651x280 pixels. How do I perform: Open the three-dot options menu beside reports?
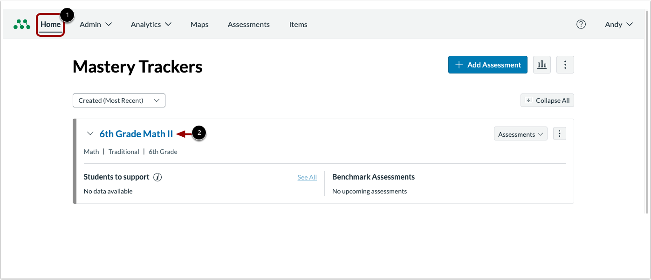[565, 65]
